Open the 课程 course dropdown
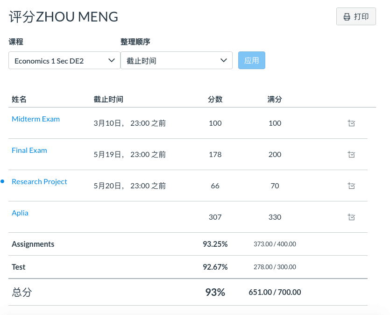This screenshot has height=315, width=390. 64,60
